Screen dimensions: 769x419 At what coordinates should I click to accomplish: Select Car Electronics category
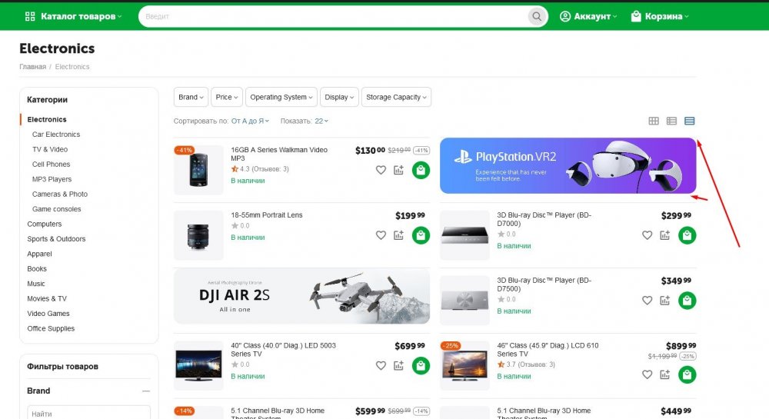point(56,135)
